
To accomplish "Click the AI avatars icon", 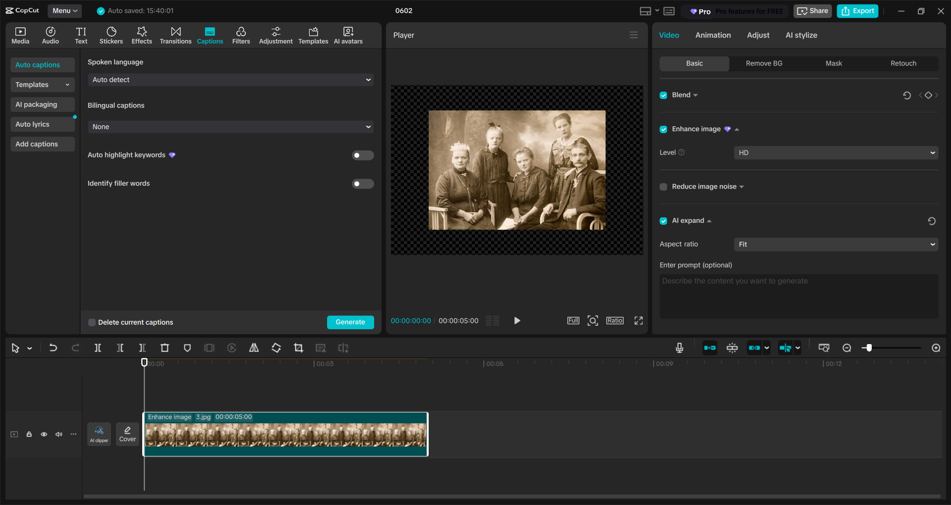I will pos(347,35).
